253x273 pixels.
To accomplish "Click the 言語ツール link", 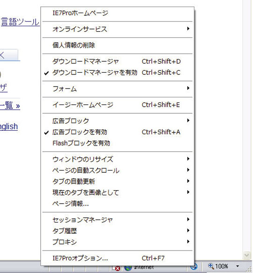I will 20,22.
